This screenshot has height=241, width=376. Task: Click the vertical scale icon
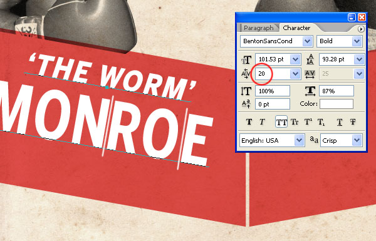[x=246, y=91]
